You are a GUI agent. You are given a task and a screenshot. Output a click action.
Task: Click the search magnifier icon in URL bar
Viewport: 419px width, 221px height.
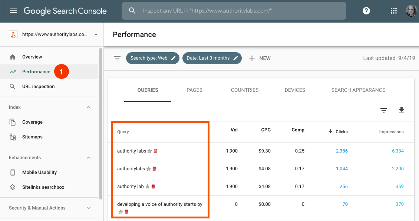click(132, 11)
